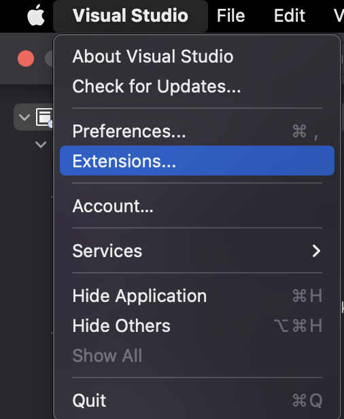The height and width of the screenshot is (419, 344).
Task: Close the window with red button
Action: click(26, 58)
